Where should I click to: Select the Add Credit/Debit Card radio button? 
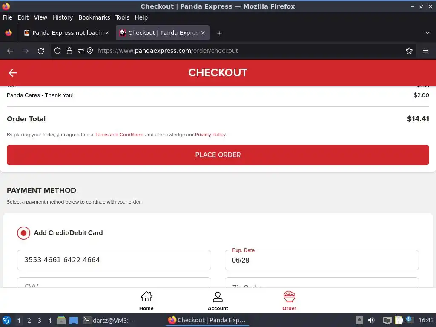pyautogui.click(x=24, y=233)
